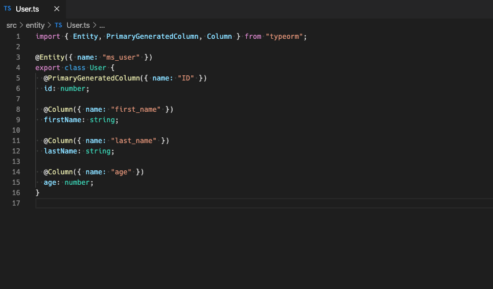Click the User class name
Screen dimensions: 493x289
[x=98, y=68]
